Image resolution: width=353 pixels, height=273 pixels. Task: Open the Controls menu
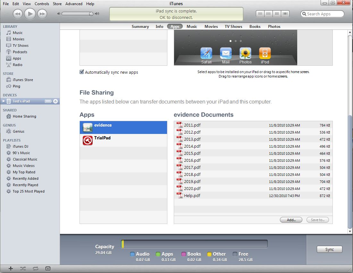(42, 4)
